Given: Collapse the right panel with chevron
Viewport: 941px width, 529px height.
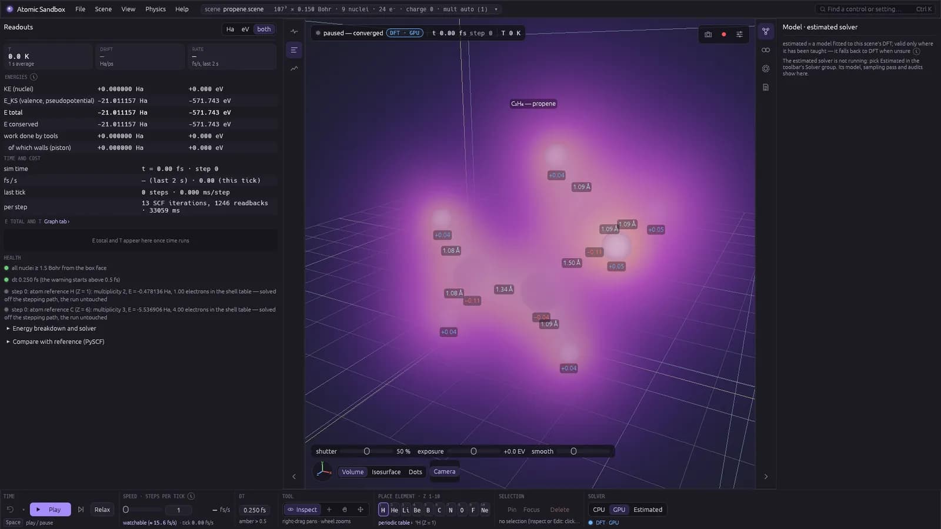Looking at the screenshot, I should tap(766, 477).
